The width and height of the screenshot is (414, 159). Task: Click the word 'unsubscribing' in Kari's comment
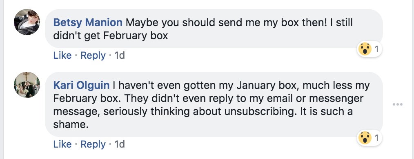tap(260, 112)
